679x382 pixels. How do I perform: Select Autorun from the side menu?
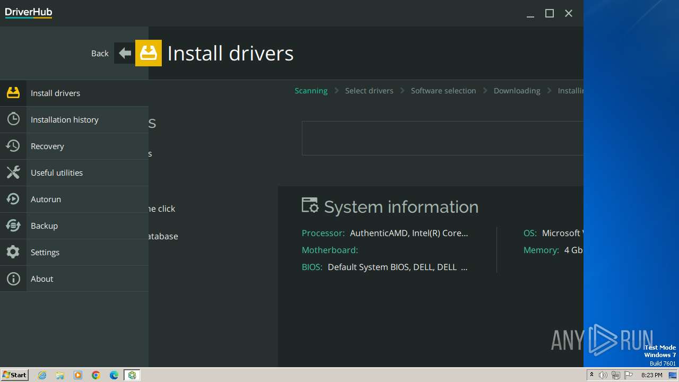point(74,199)
